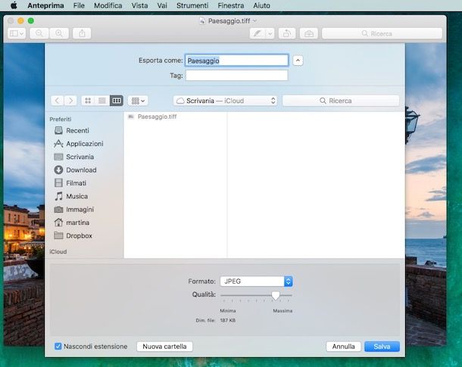Click the Preview toolbar Ricerca search field
The height and width of the screenshot is (367, 462).
pos(382,33)
